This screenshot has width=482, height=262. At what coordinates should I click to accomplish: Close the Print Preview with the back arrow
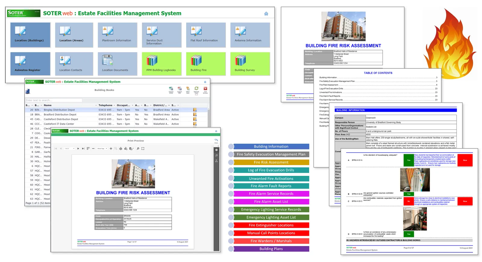pos(216,141)
